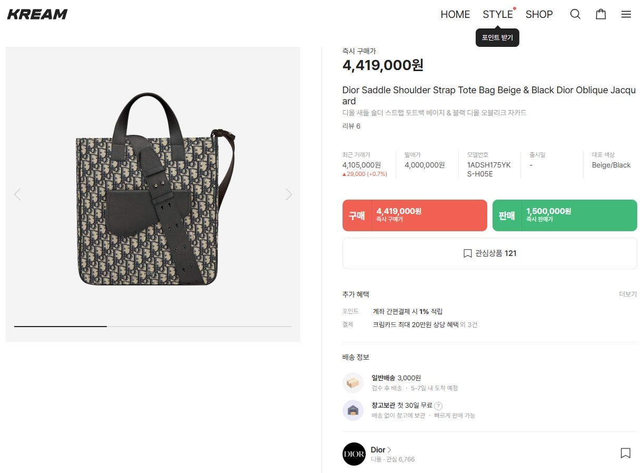Show the previous product image
The image size is (643, 473).
point(17,194)
